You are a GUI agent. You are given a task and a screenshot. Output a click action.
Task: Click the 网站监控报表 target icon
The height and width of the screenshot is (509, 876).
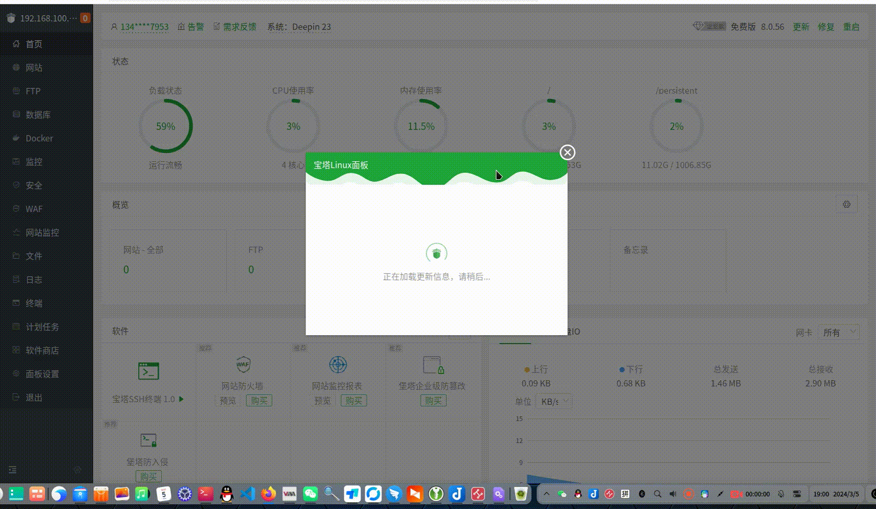pos(338,364)
